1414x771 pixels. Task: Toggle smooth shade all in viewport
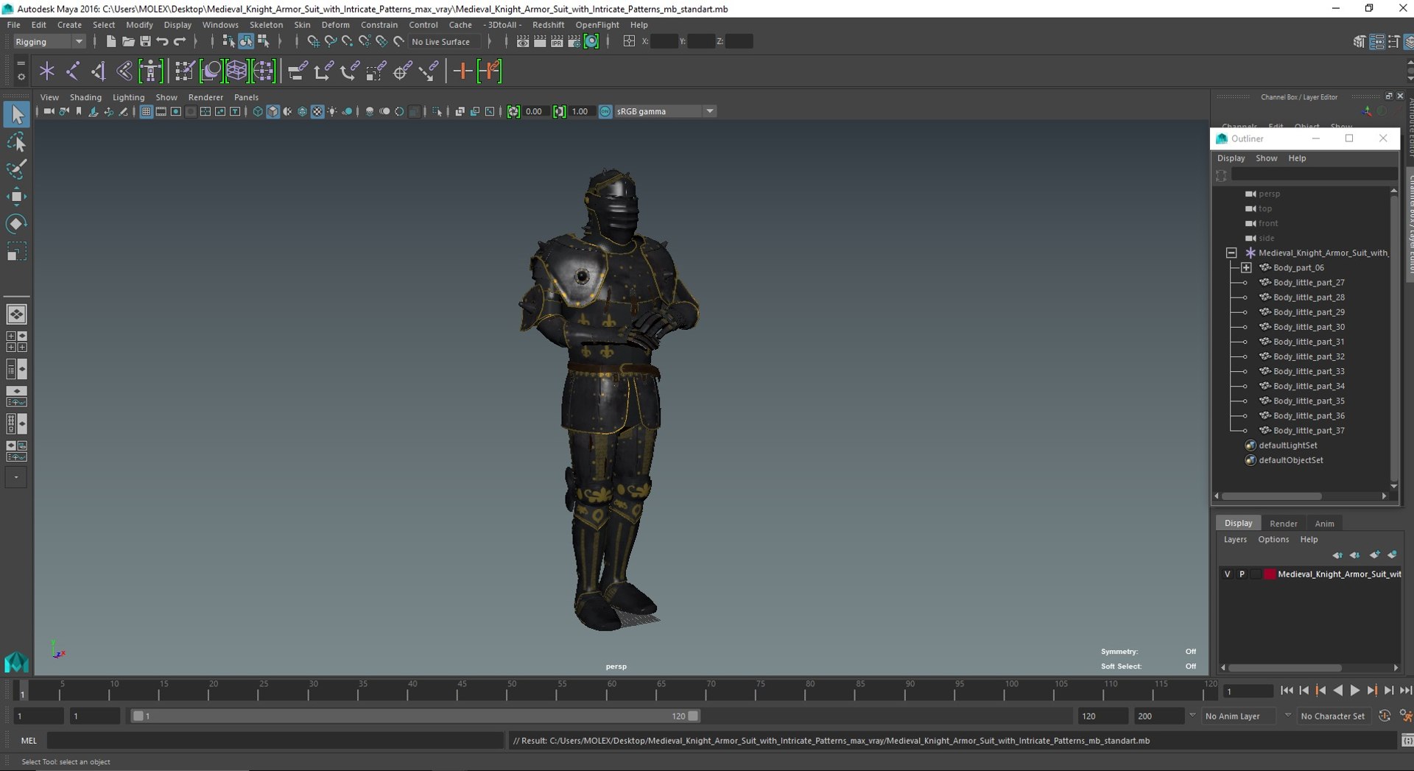272,111
